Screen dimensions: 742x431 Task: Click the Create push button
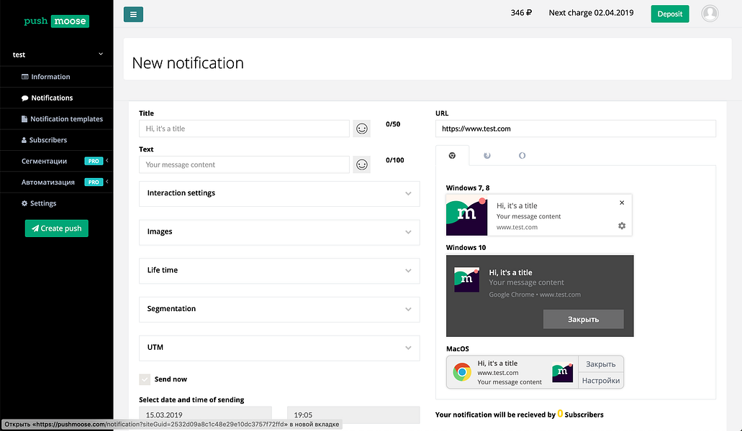point(57,228)
